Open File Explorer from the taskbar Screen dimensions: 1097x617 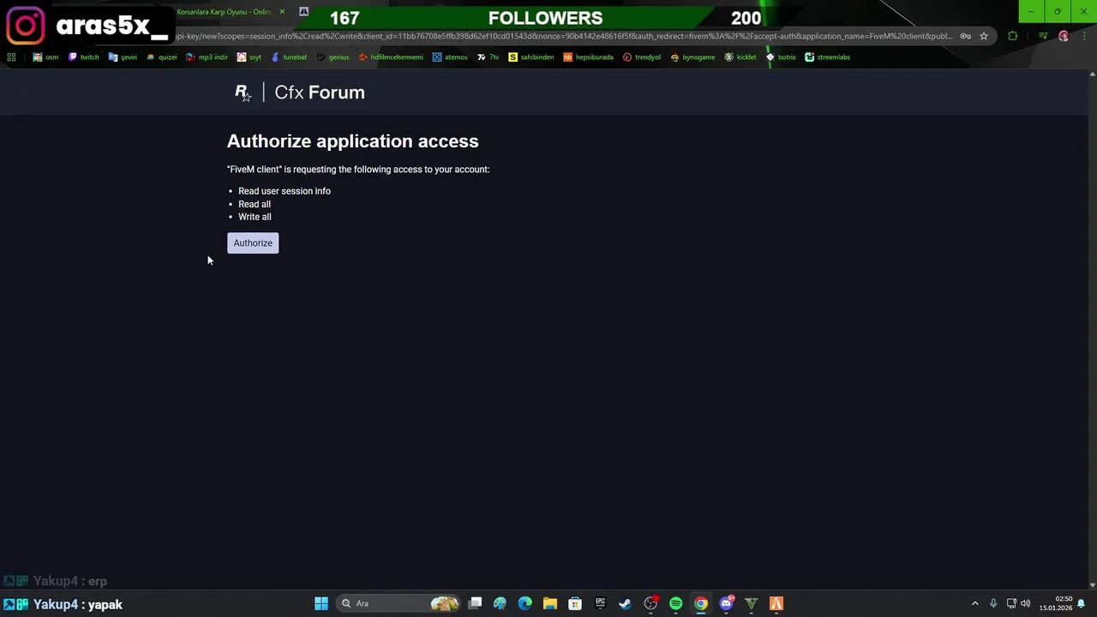tap(550, 604)
